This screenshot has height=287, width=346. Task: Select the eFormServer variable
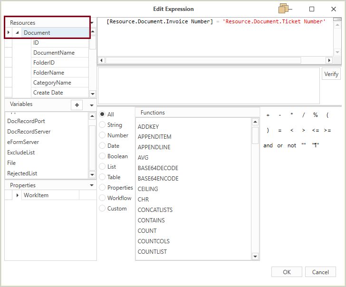point(23,142)
